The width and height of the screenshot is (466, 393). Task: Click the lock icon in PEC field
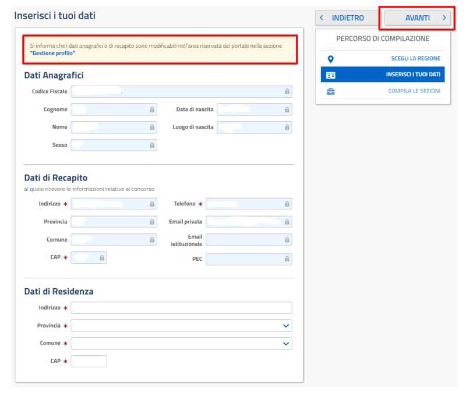coord(287,259)
